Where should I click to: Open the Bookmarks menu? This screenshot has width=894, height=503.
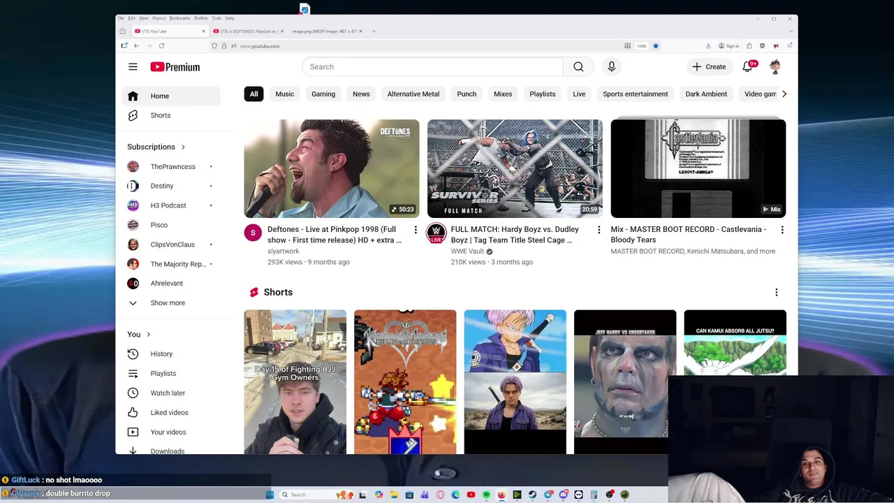pos(179,18)
